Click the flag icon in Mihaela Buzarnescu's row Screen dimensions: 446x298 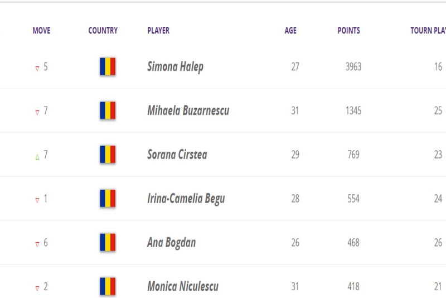(108, 110)
